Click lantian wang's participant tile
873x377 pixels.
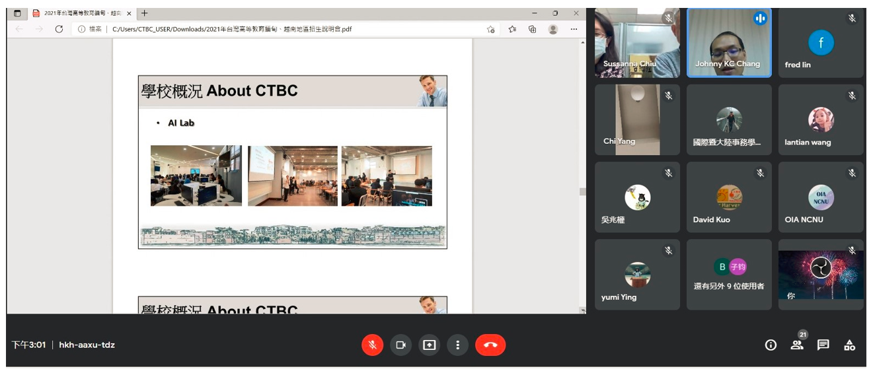[x=821, y=120]
